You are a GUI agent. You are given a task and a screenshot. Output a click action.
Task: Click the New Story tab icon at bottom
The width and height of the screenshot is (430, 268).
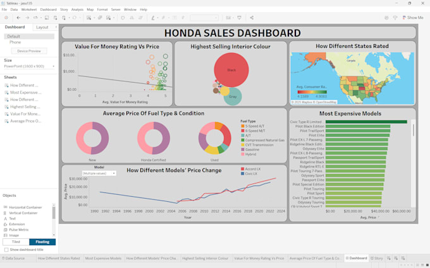coord(403,258)
